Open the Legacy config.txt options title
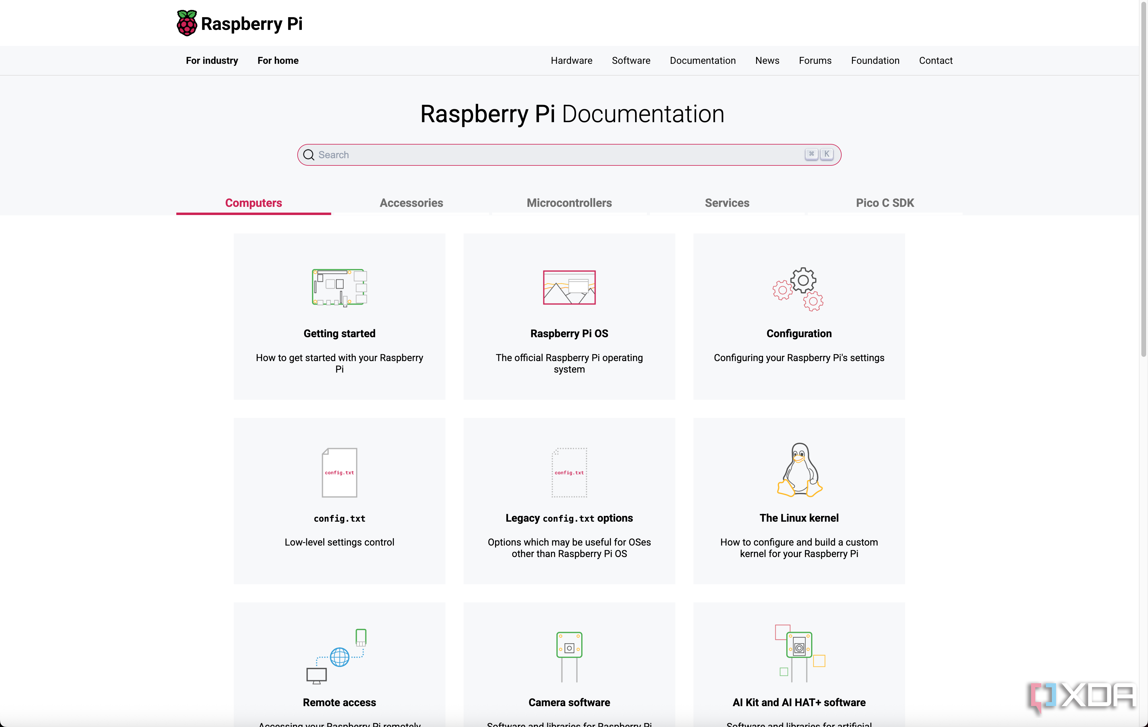Viewport: 1148px width, 727px height. pyautogui.click(x=569, y=518)
